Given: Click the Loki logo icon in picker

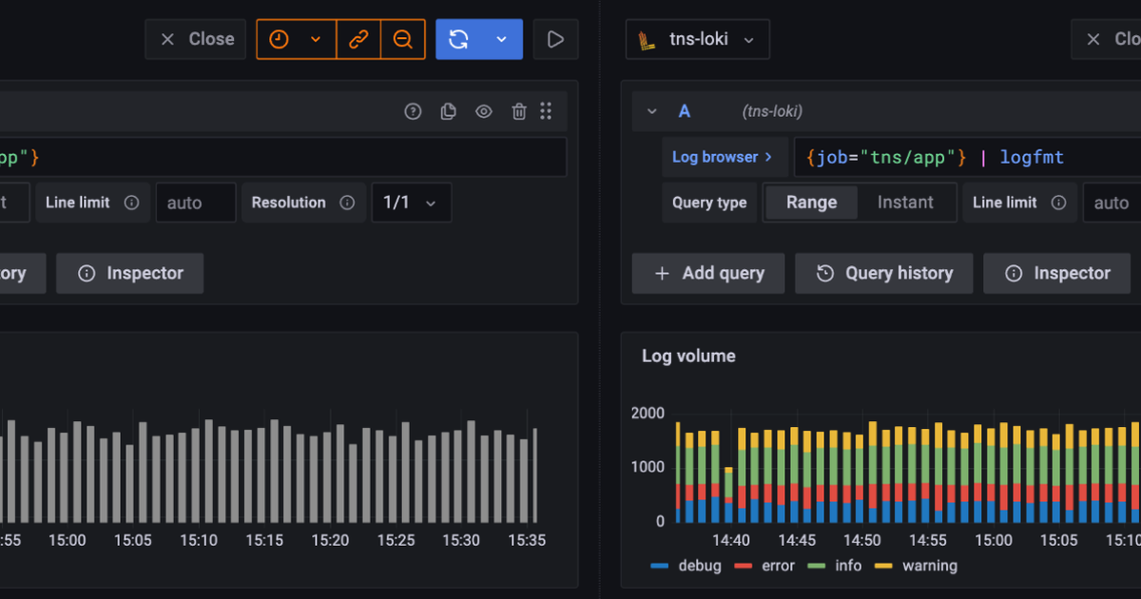Looking at the screenshot, I should (648, 40).
